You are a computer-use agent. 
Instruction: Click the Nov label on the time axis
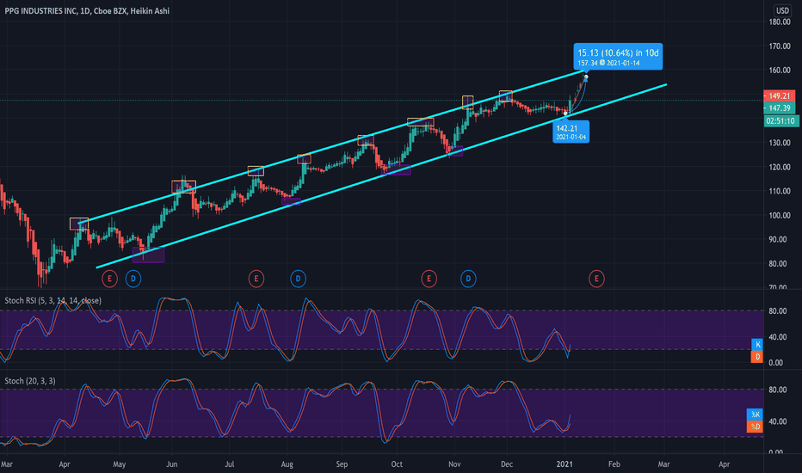[454, 464]
